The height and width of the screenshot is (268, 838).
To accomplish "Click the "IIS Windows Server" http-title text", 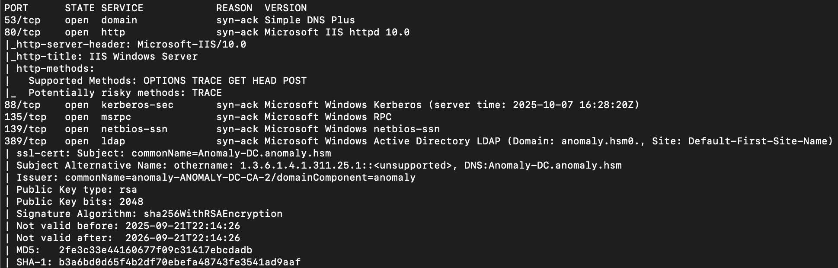I will 143,57.
